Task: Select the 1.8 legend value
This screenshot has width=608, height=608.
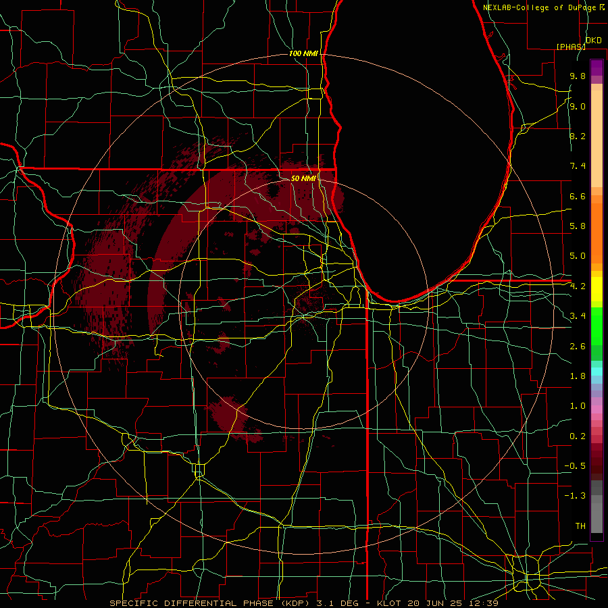Action: 578,376
